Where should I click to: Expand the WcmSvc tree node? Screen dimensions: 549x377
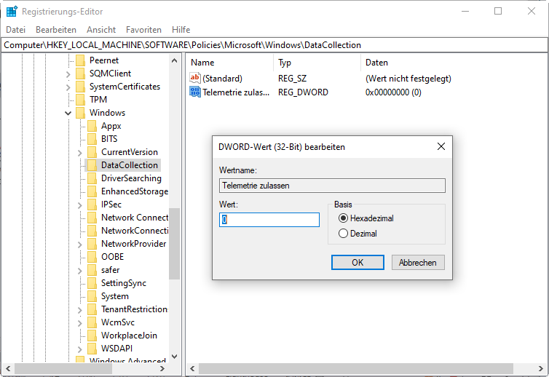(x=79, y=323)
